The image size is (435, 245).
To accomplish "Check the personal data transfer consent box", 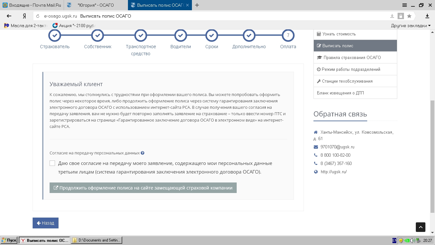I will (52, 163).
